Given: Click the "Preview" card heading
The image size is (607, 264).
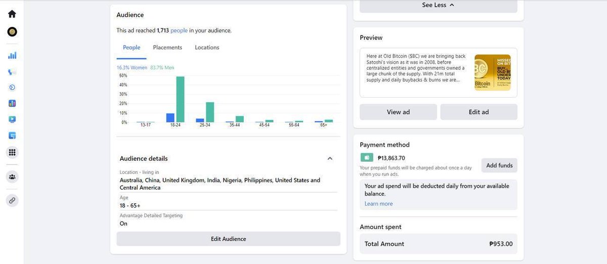Looking at the screenshot, I should (371, 37).
